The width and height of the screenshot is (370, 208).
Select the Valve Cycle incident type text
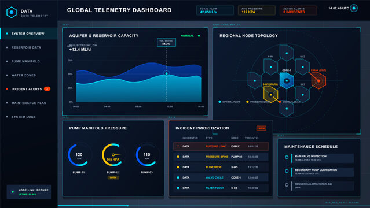click(x=214, y=177)
